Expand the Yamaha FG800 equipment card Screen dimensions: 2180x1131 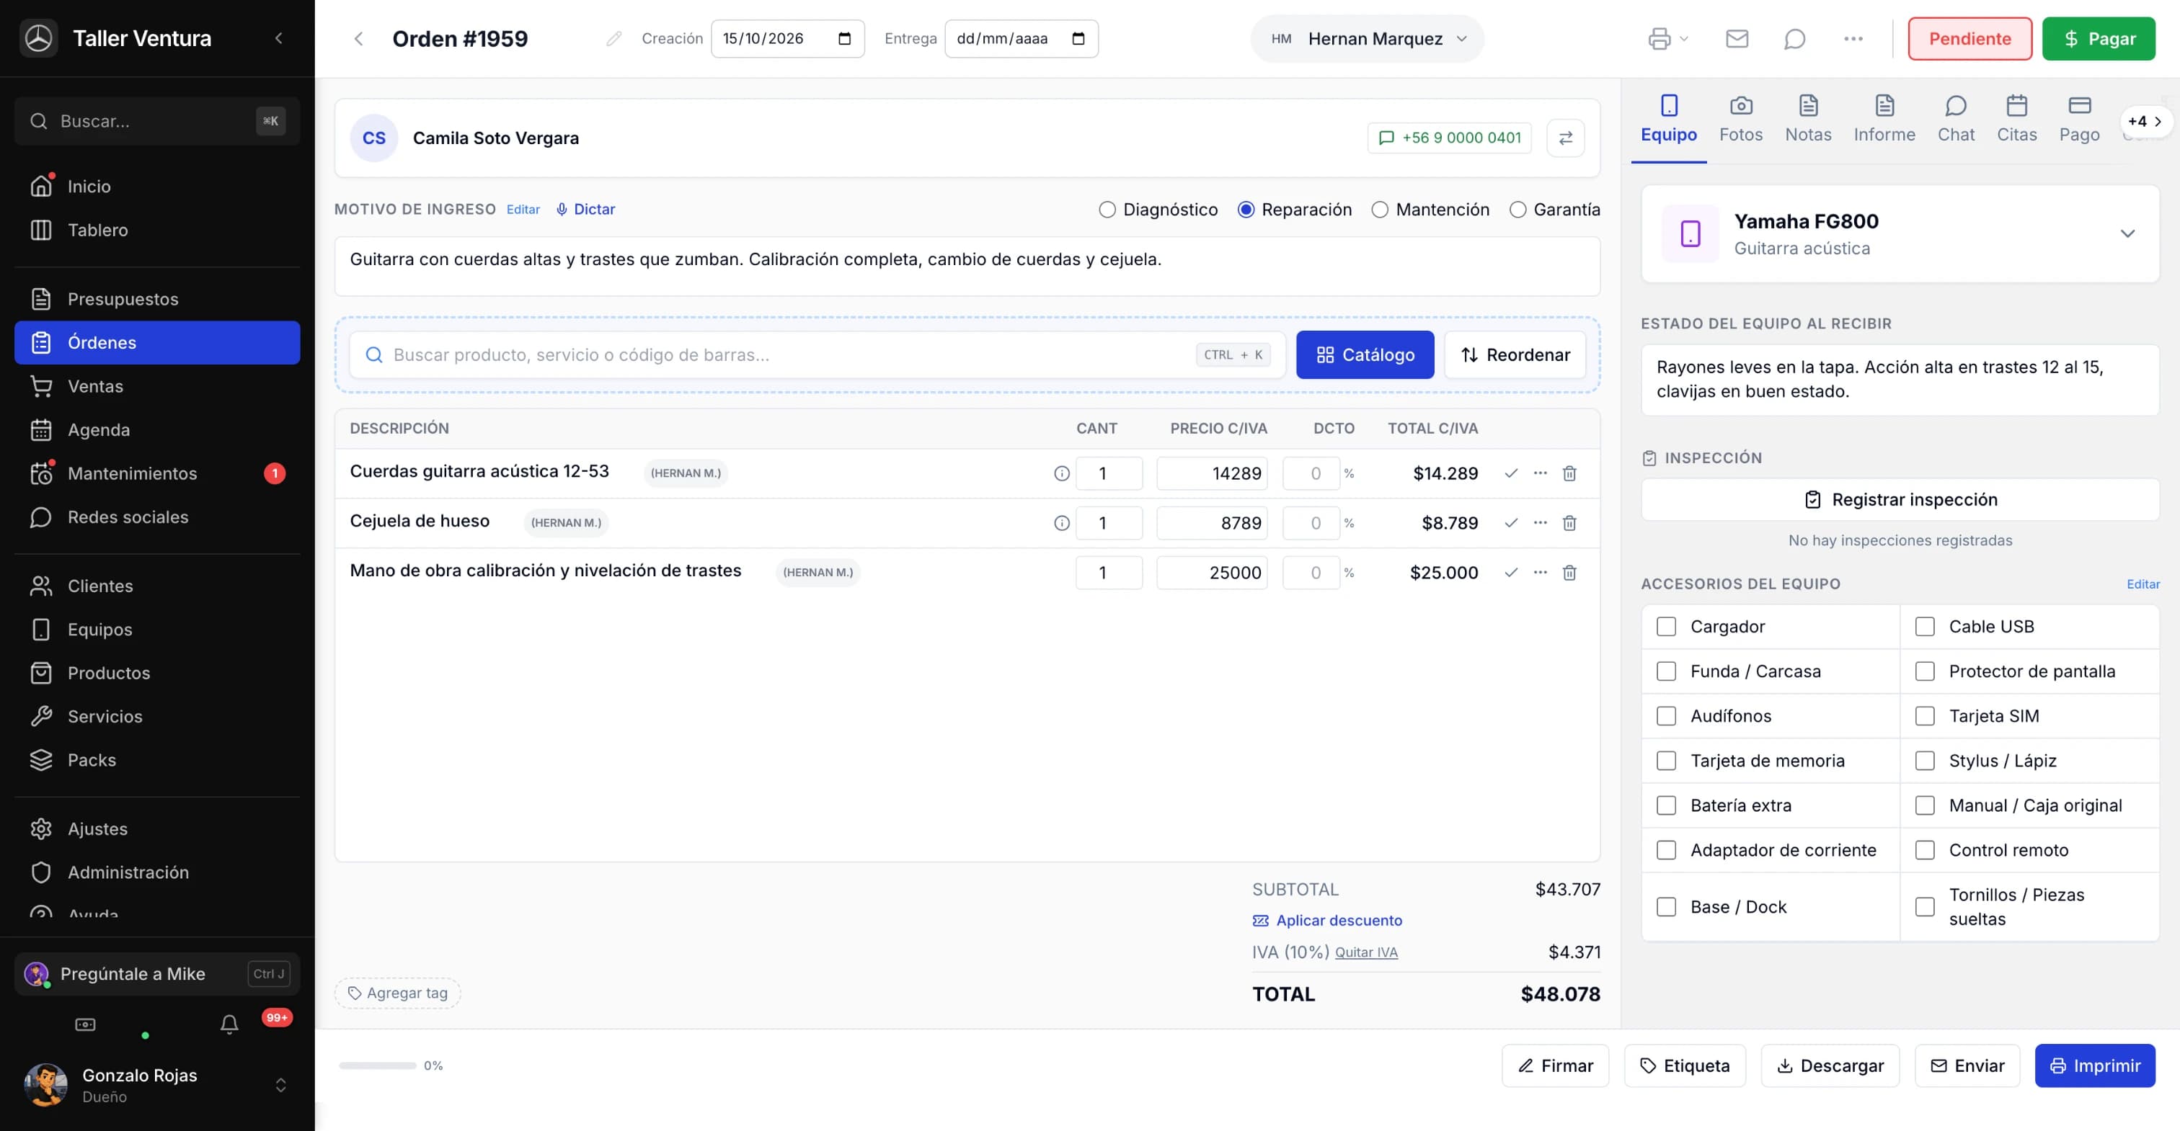pos(2127,233)
